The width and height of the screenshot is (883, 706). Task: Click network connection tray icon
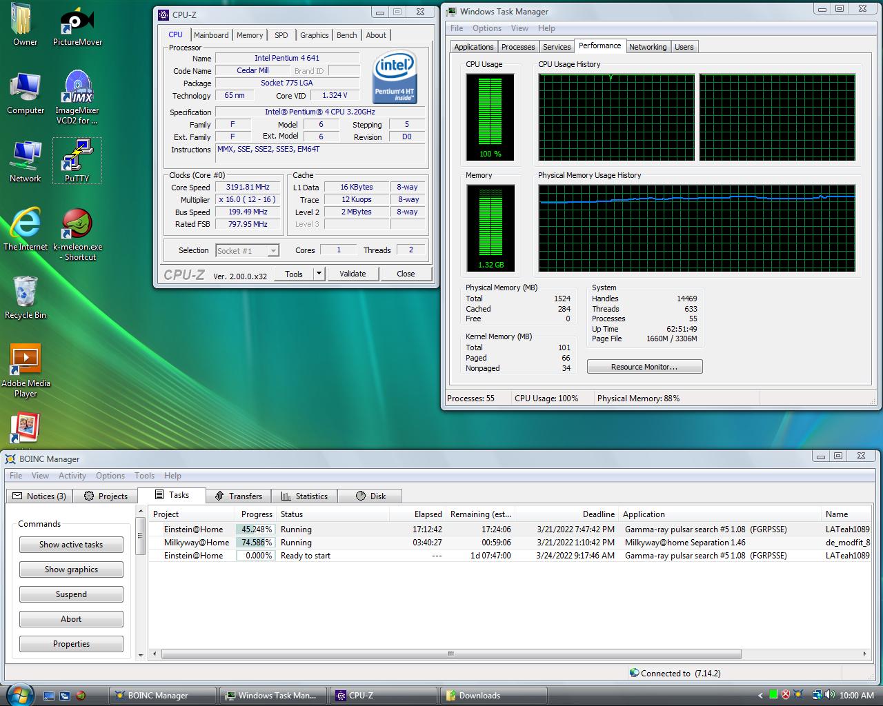817,695
